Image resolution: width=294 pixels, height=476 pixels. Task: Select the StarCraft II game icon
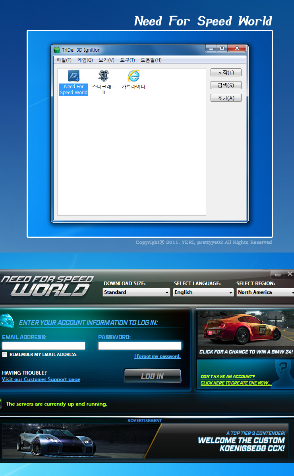coord(103,82)
